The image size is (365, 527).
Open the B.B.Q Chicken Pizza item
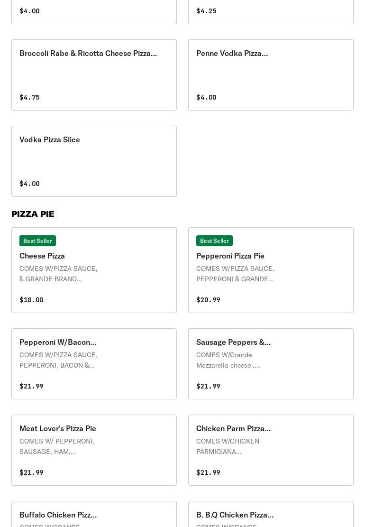pyautogui.click(x=271, y=514)
